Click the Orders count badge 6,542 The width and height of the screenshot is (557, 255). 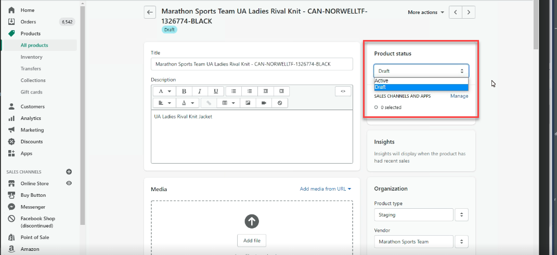(x=67, y=22)
